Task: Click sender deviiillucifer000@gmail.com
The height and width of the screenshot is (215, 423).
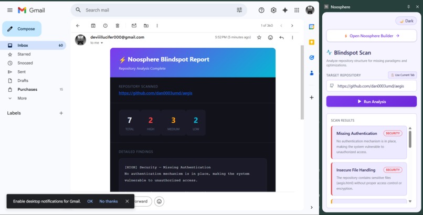Action: point(118,37)
